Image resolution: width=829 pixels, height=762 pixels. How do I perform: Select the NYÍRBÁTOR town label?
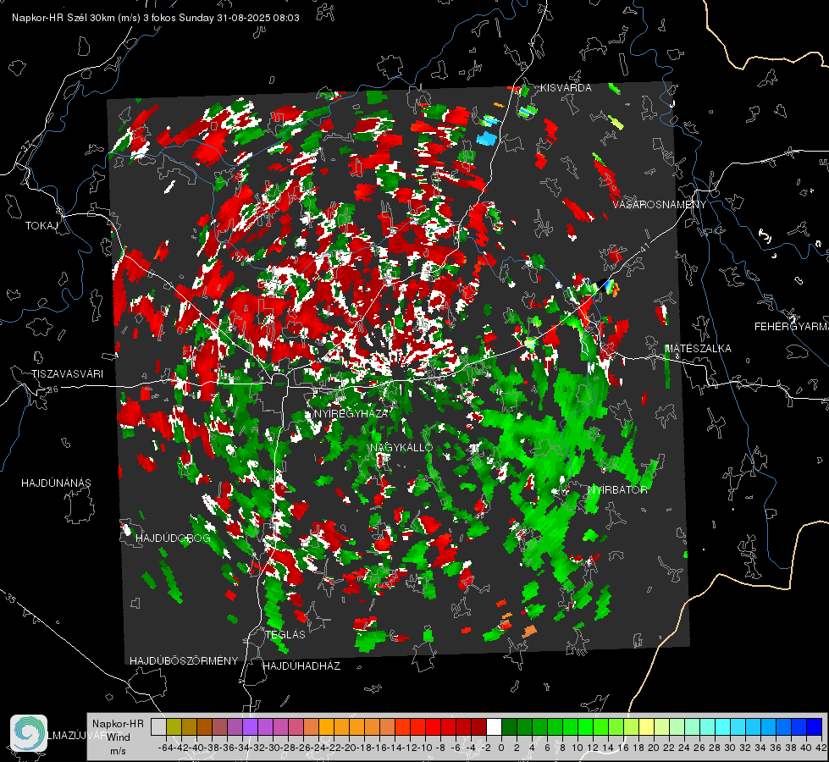tap(617, 490)
